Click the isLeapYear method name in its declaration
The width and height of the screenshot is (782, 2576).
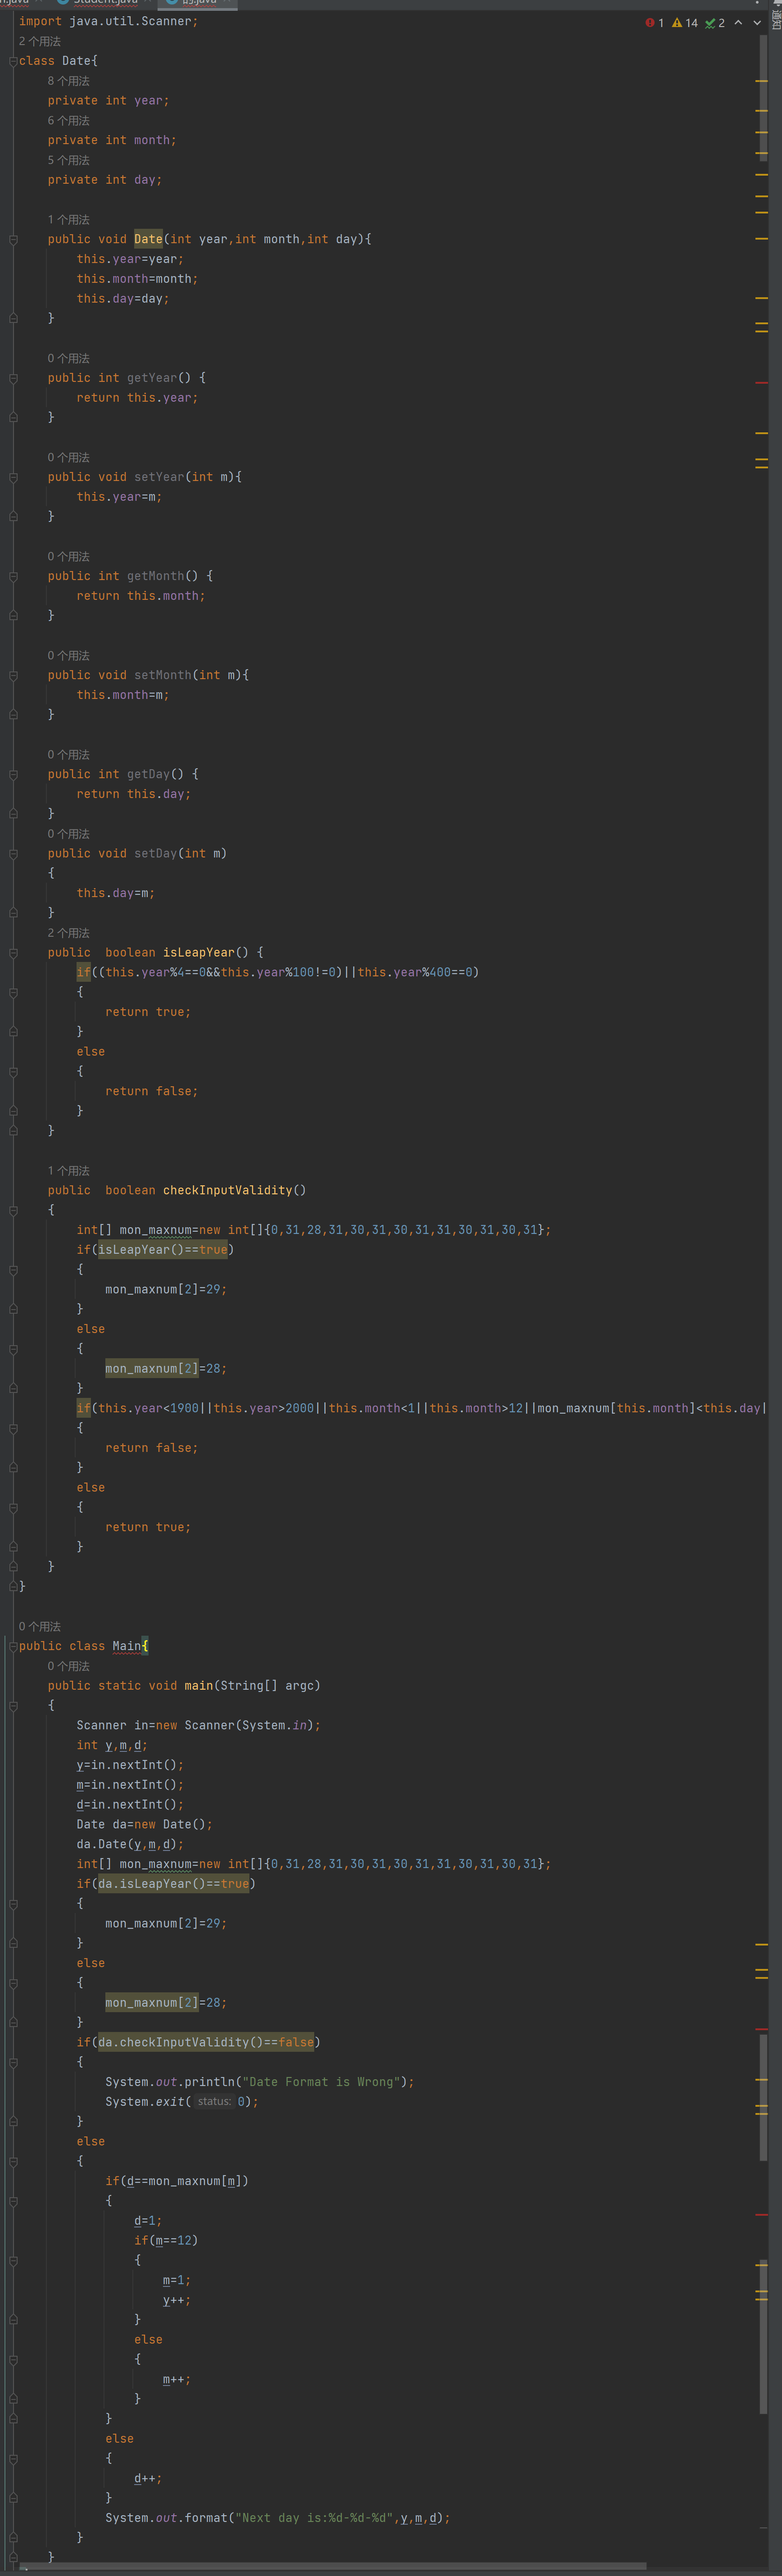click(199, 953)
